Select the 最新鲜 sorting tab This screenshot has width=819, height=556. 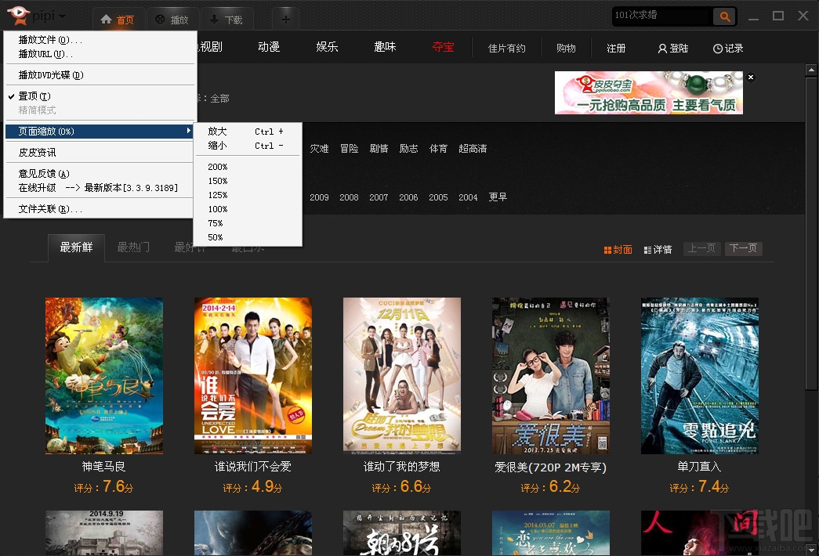coord(76,247)
